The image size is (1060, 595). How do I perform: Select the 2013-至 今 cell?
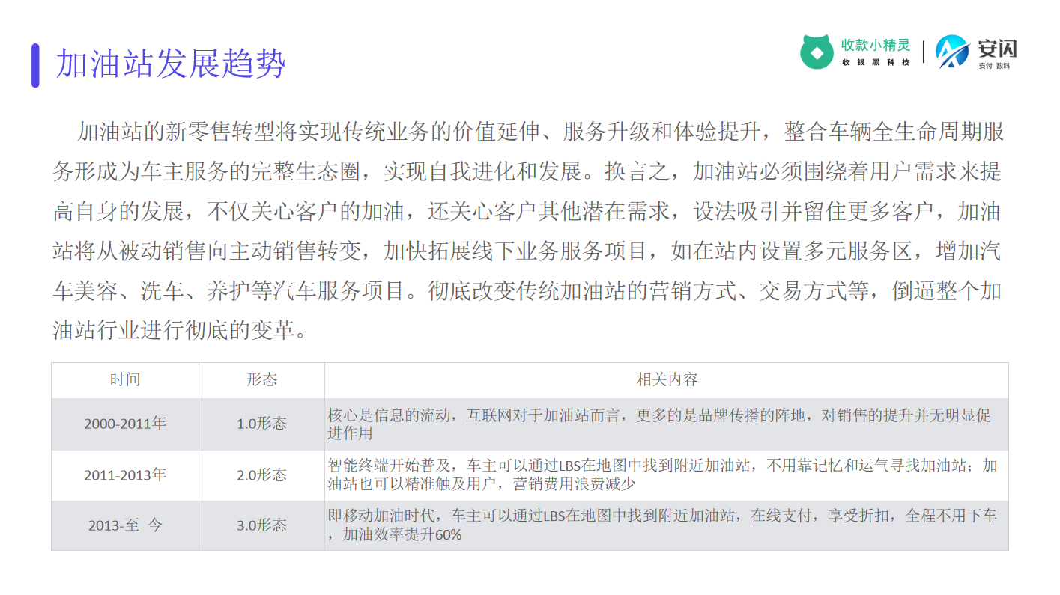(125, 525)
